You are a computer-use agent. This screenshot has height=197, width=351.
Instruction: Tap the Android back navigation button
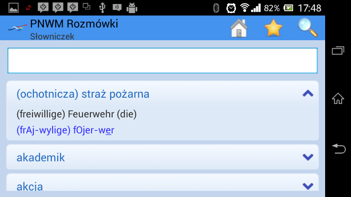[x=338, y=149]
